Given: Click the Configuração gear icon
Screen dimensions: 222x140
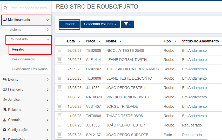Looking at the screenshot, I should pyautogui.click(x=4, y=130).
